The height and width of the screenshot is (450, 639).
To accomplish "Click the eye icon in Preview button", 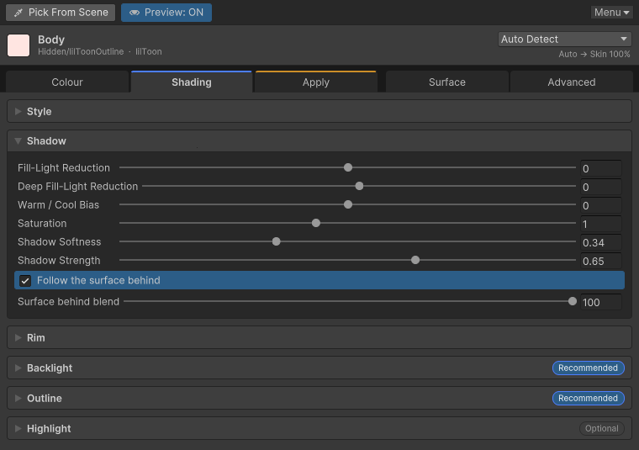I will click(135, 13).
